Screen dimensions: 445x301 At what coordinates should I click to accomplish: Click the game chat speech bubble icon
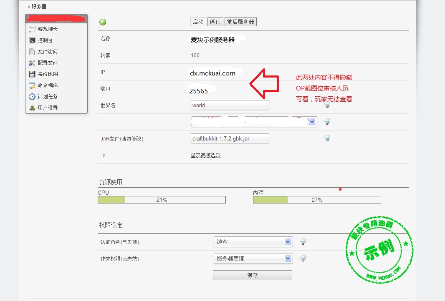click(32, 29)
